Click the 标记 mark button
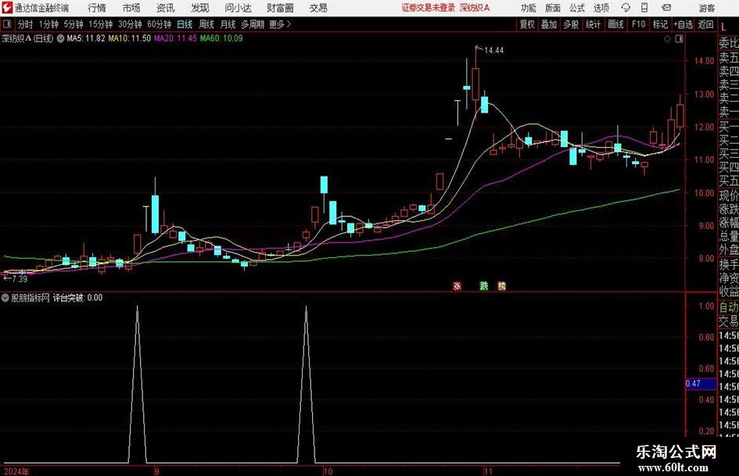The image size is (739, 476). 660,24
